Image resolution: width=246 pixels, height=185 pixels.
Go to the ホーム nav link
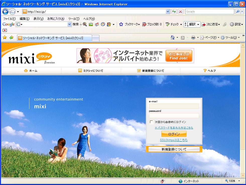coord(31,71)
